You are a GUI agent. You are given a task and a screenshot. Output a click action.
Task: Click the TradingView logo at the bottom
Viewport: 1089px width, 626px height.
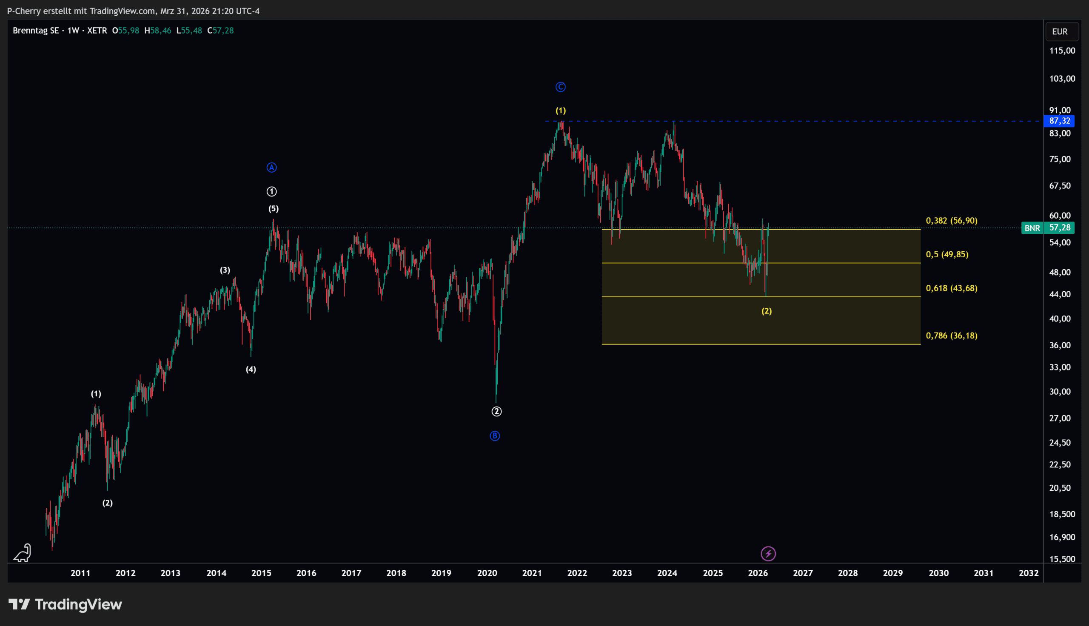[x=66, y=604]
